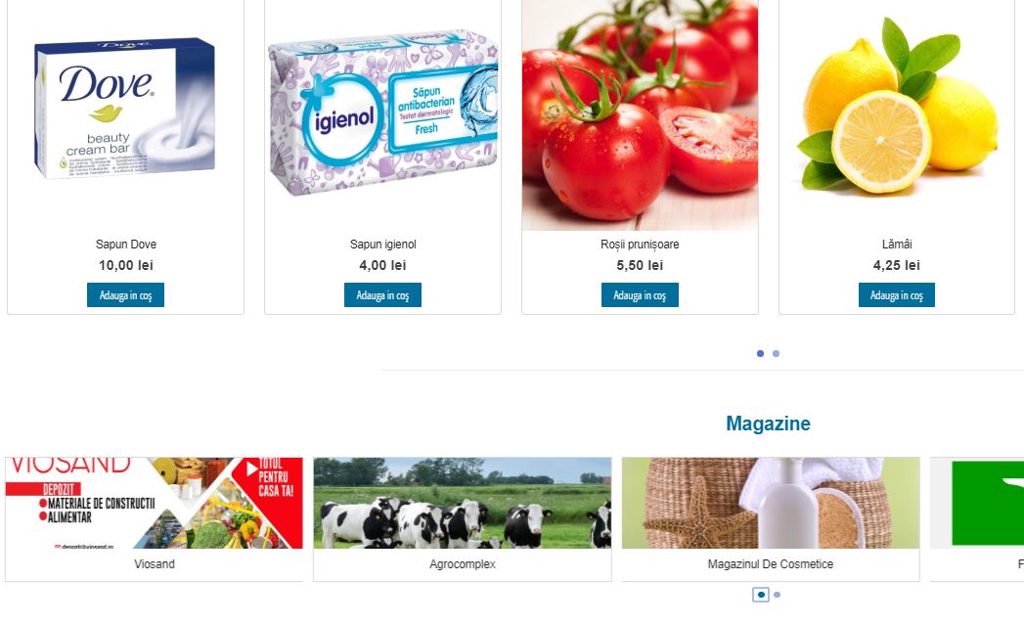
Task: Click the Sapun Dove product name
Action: coord(126,245)
